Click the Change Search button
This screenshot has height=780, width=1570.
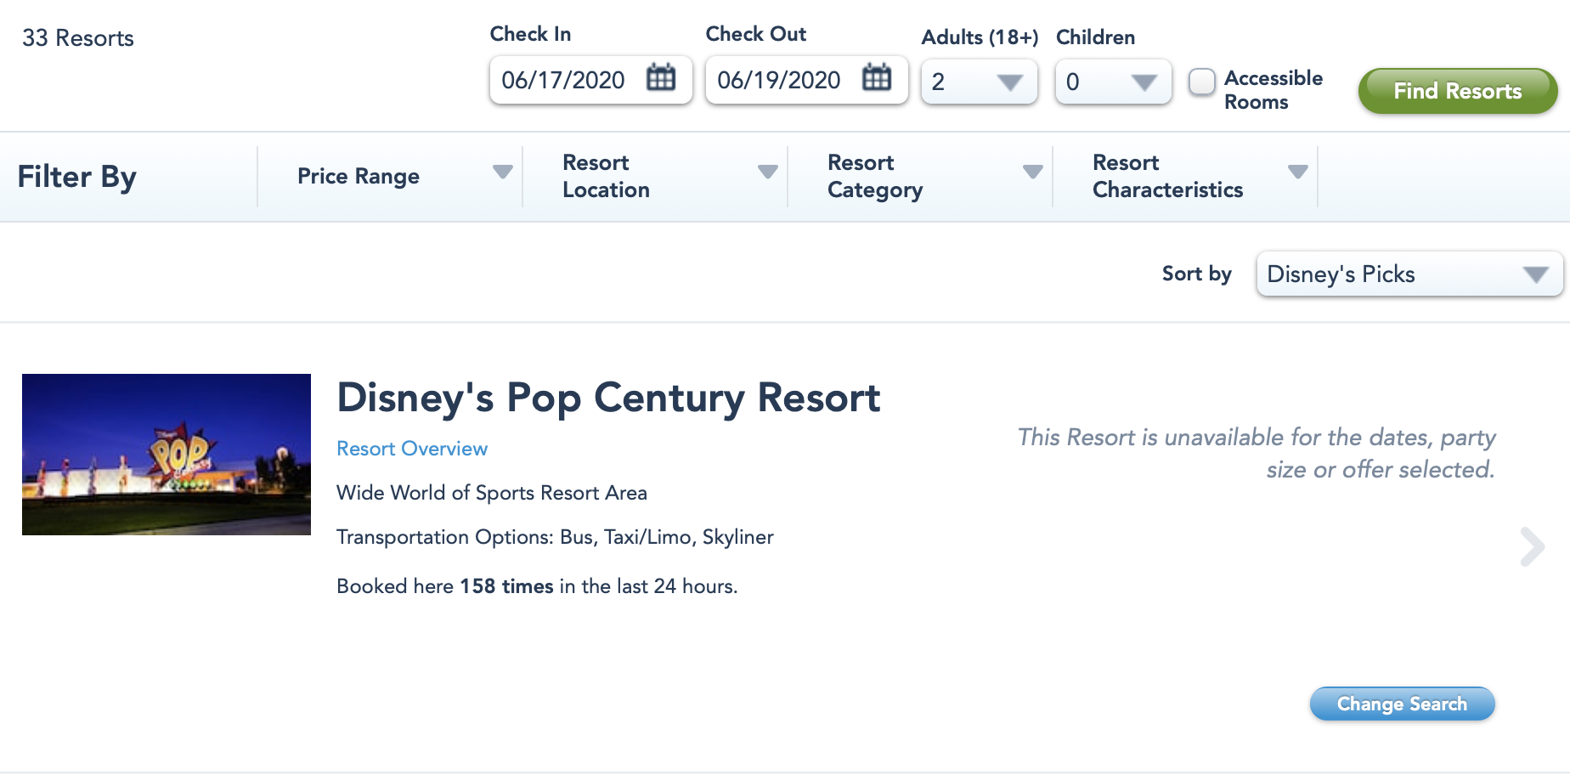coord(1402,704)
